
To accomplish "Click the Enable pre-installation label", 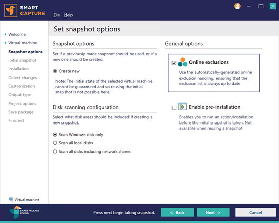I will [214, 107].
